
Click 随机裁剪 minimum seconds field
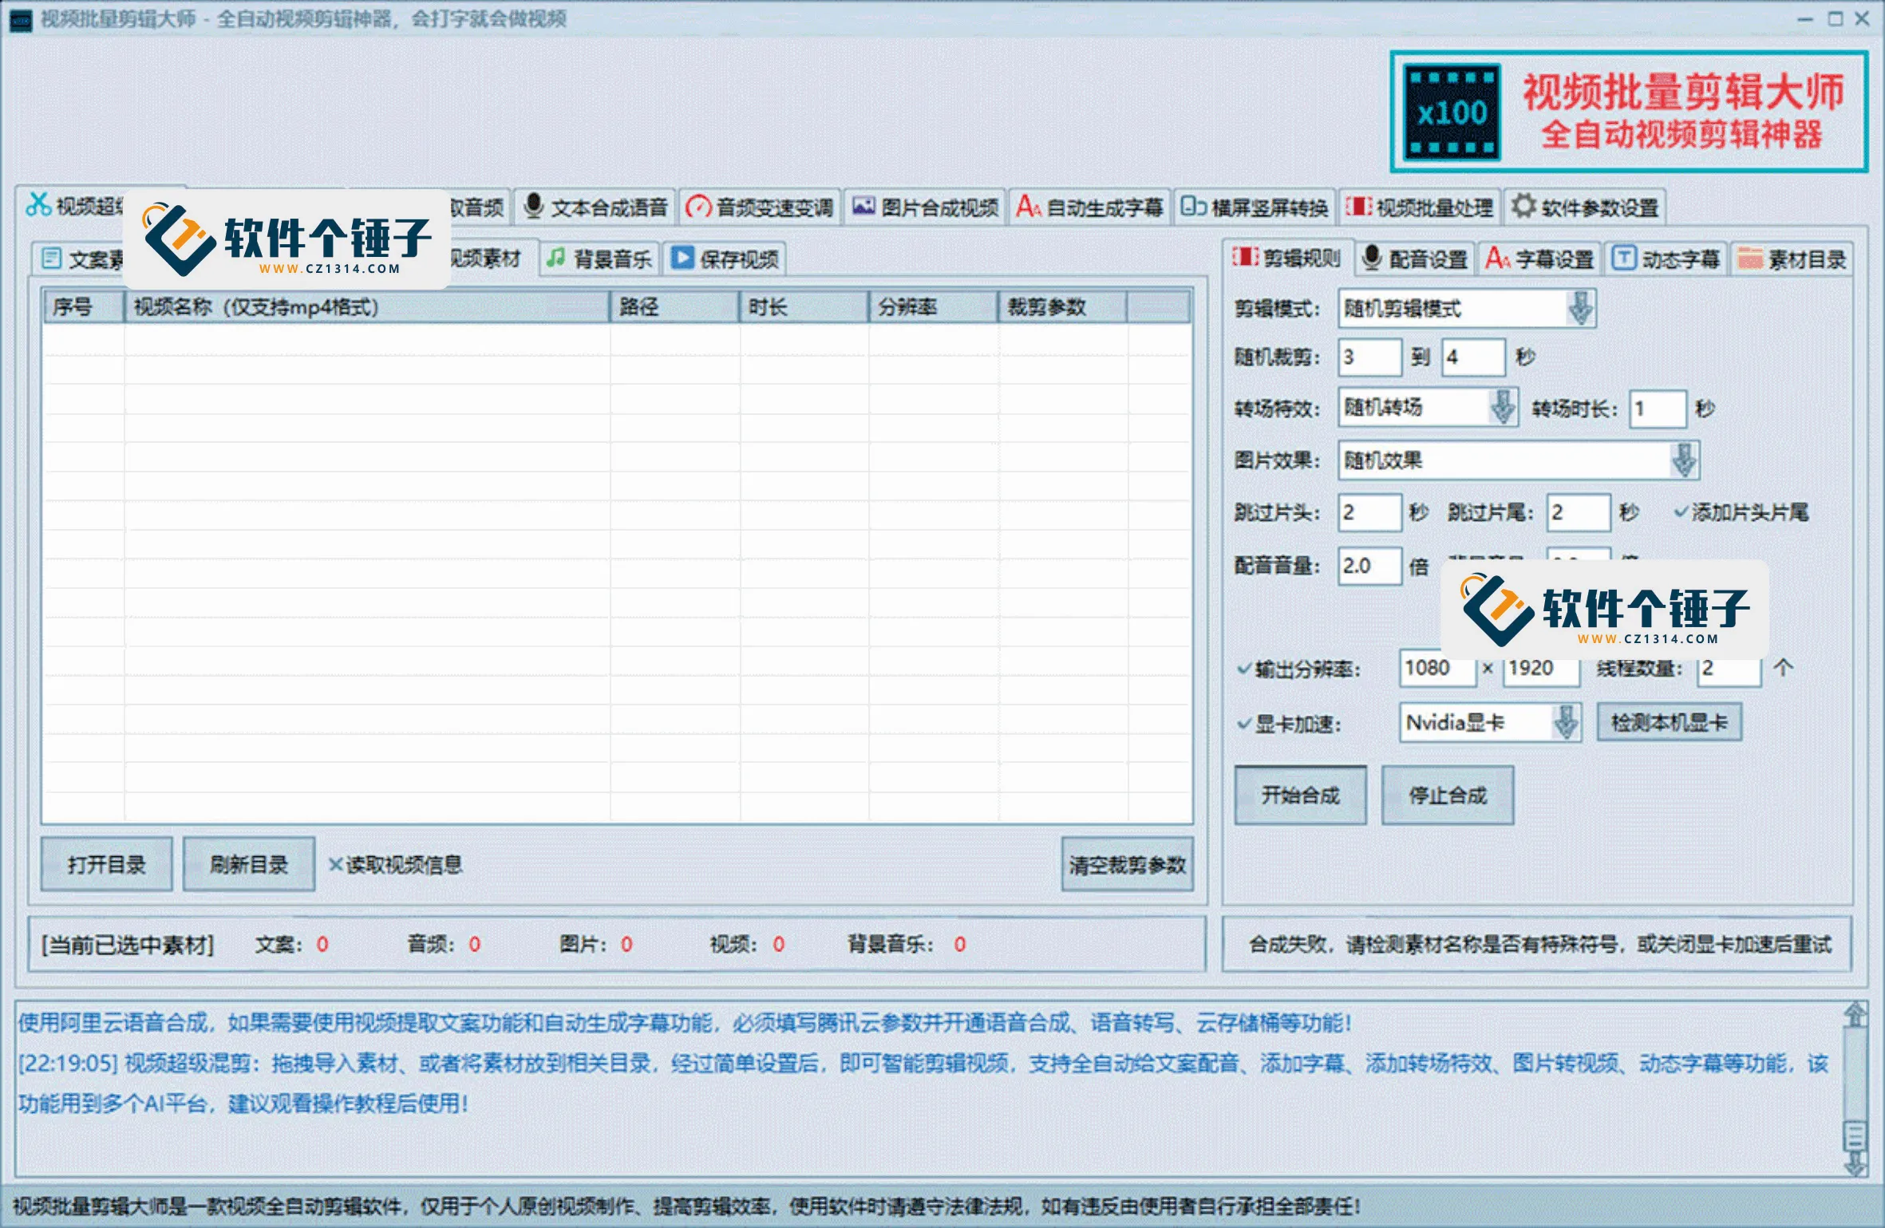pyautogui.click(x=1369, y=357)
